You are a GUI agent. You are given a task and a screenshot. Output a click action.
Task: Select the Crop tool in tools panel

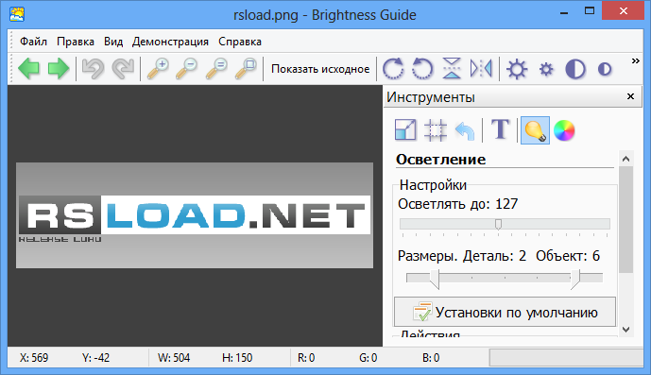pyautogui.click(x=436, y=130)
